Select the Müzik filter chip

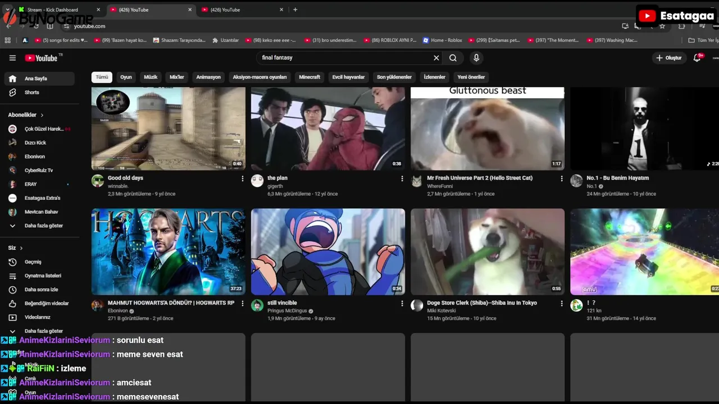point(151,77)
